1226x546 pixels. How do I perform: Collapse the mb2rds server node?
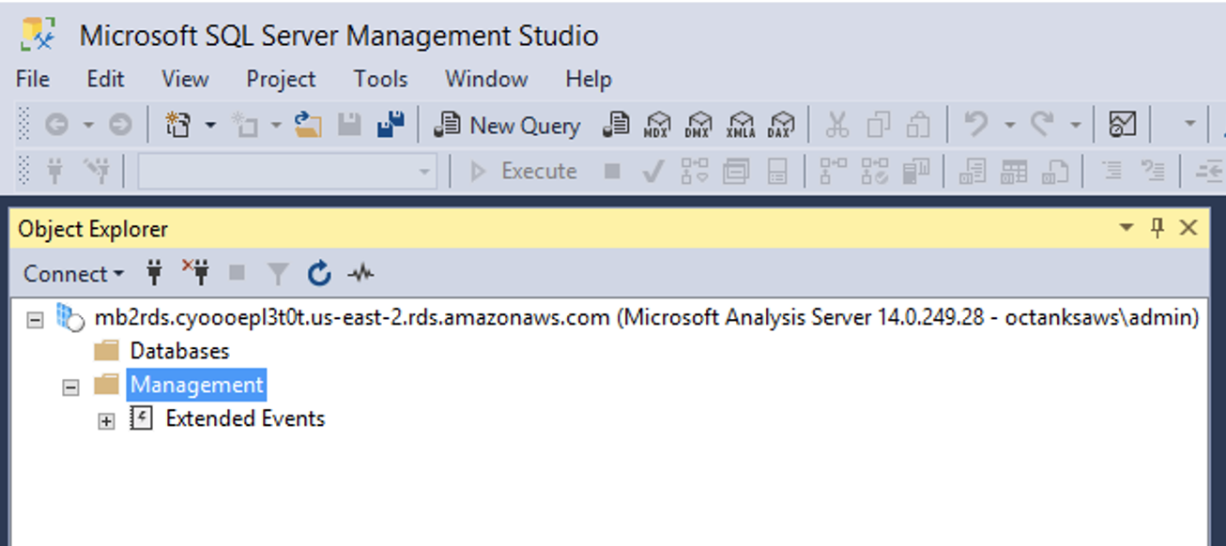tap(35, 319)
